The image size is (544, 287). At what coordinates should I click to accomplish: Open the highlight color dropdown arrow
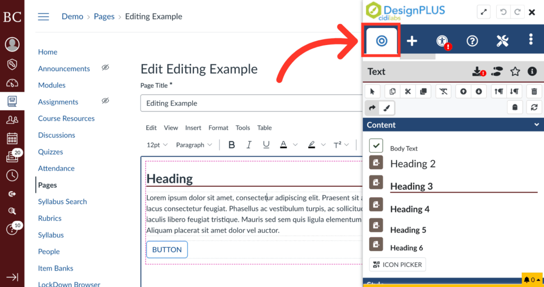point(324,145)
